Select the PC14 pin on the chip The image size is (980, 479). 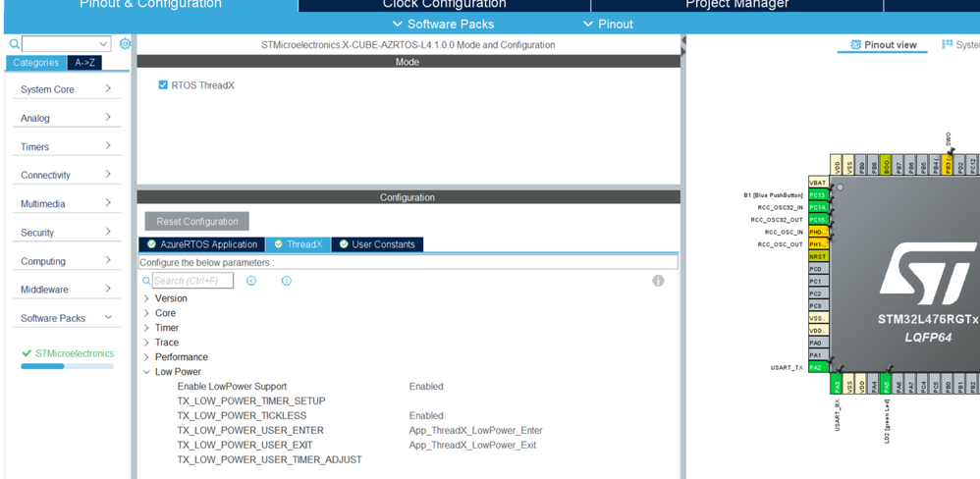[x=819, y=207]
